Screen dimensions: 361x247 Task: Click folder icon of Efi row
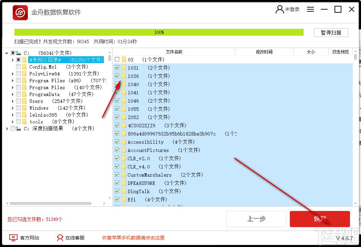124,199
